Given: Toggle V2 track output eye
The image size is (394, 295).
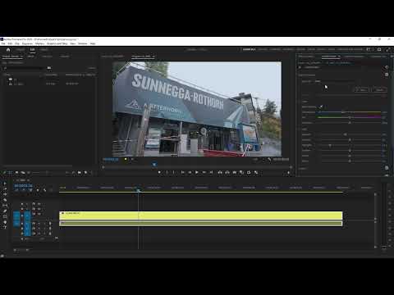Looking at the screenshot, I should 39,209.
